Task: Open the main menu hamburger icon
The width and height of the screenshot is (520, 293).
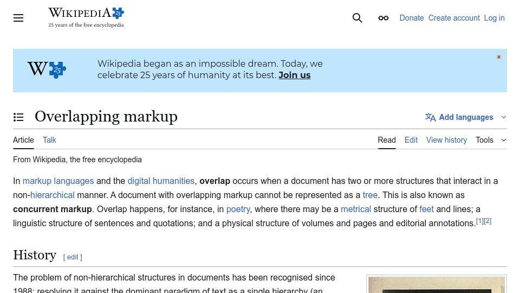Action: pyautogui.click(x=18, y=18)
